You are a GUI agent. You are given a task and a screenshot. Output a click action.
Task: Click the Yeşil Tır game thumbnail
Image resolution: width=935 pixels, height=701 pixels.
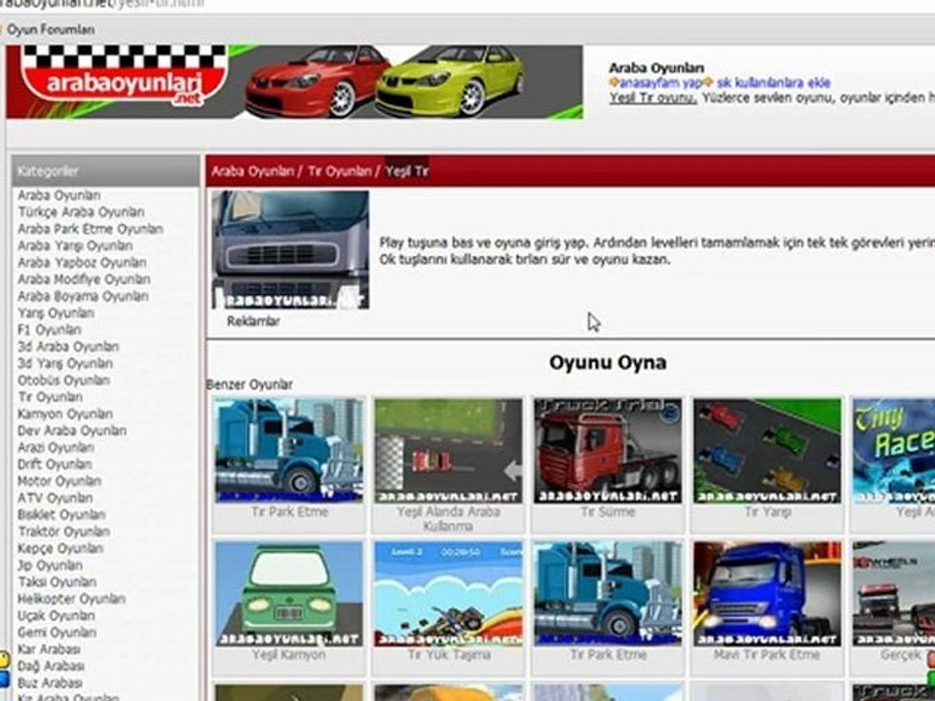coord(290,250)
